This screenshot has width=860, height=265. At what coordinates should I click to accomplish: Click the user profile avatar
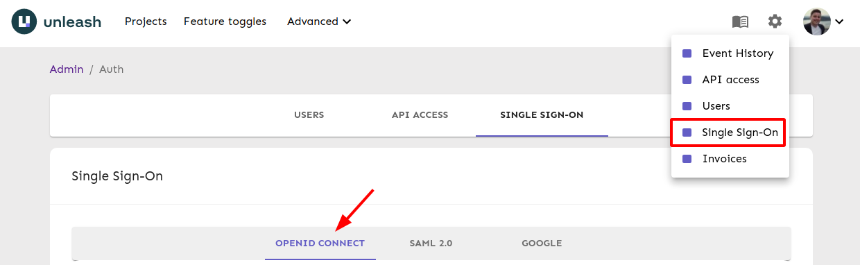(816, 22)
